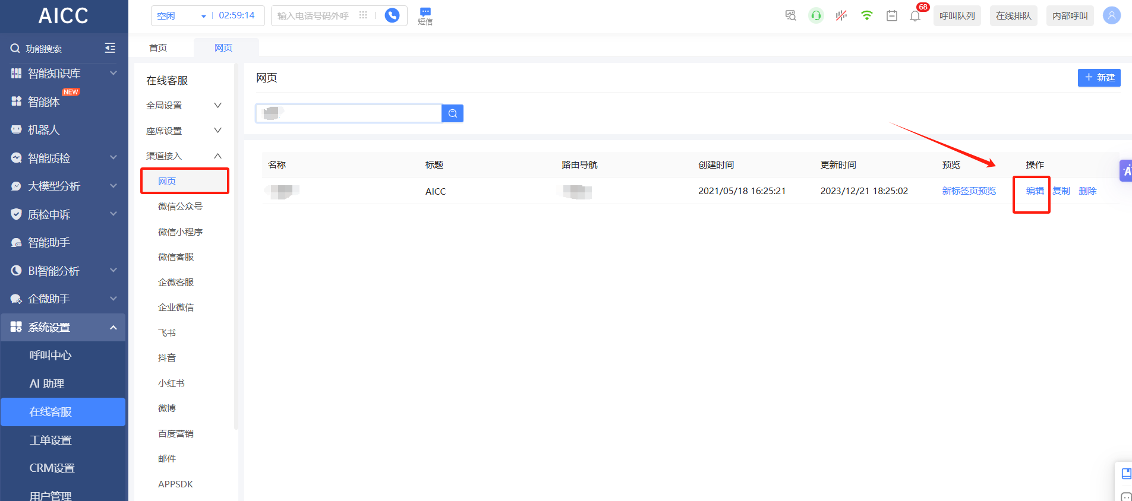The height and width of the screenshot is (501, 1132).
Task: Focus the 输入电话号码外呼 input field
Action: (313, 15)
